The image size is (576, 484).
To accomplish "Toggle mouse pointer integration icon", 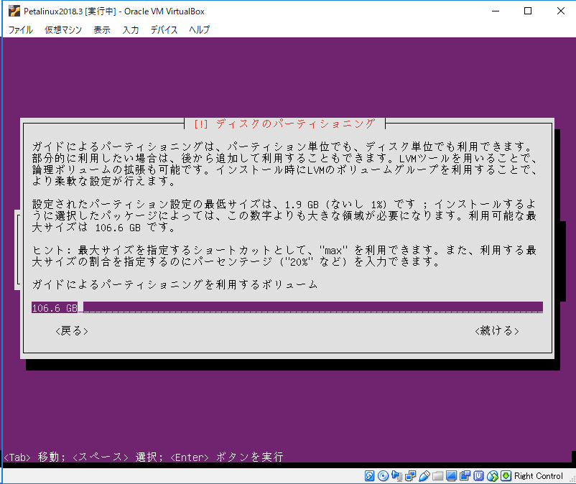I will tap(493, 475).
